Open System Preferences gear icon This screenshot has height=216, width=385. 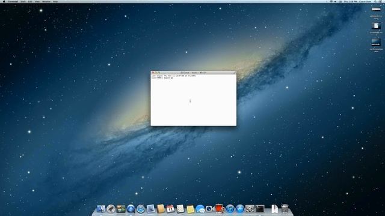click(250, 209)
